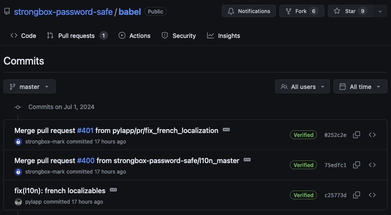Viewport: 391px width, 215px height.
Task: Browse repository at commit 0252c2e
Action: pos(372,135)
